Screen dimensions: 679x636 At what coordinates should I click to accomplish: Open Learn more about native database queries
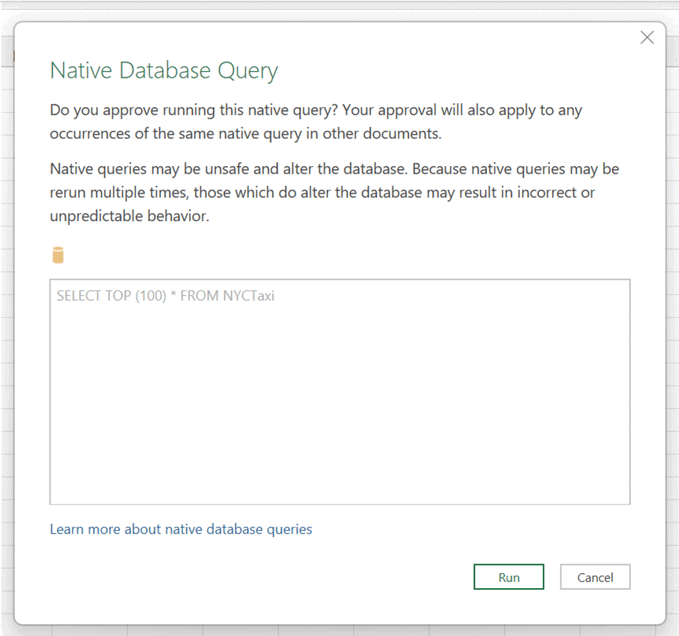pos(181,529)
